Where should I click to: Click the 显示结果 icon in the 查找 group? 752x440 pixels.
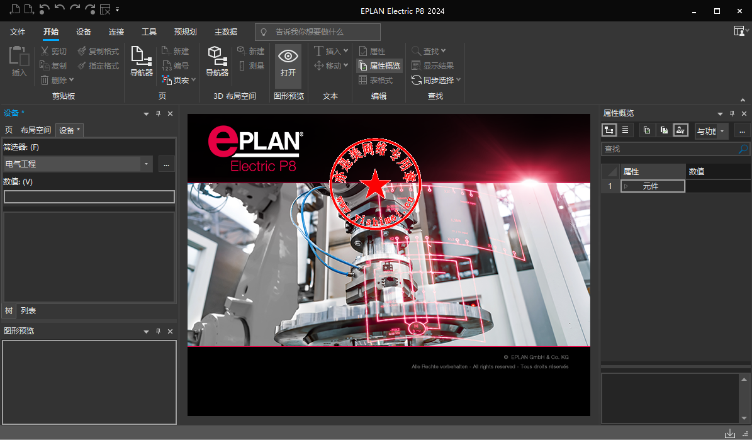coord(417,65)
